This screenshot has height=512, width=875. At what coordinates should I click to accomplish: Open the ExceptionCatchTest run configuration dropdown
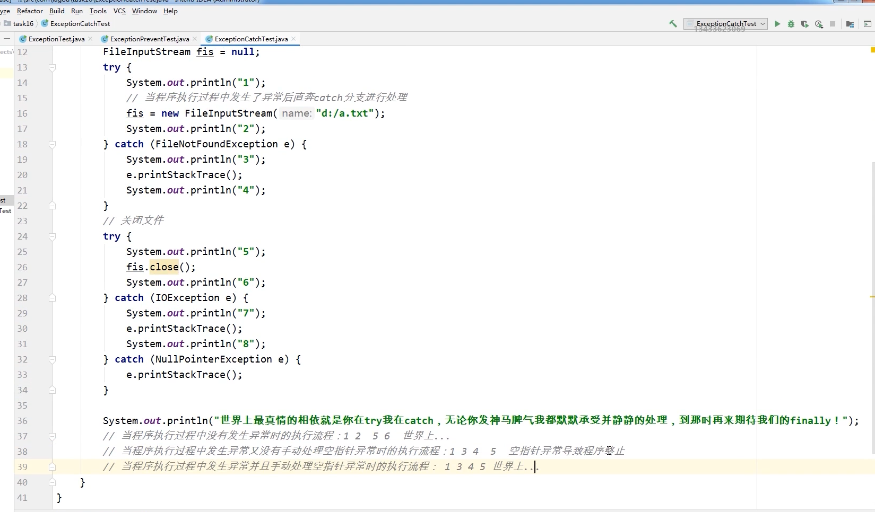[726, 24]
